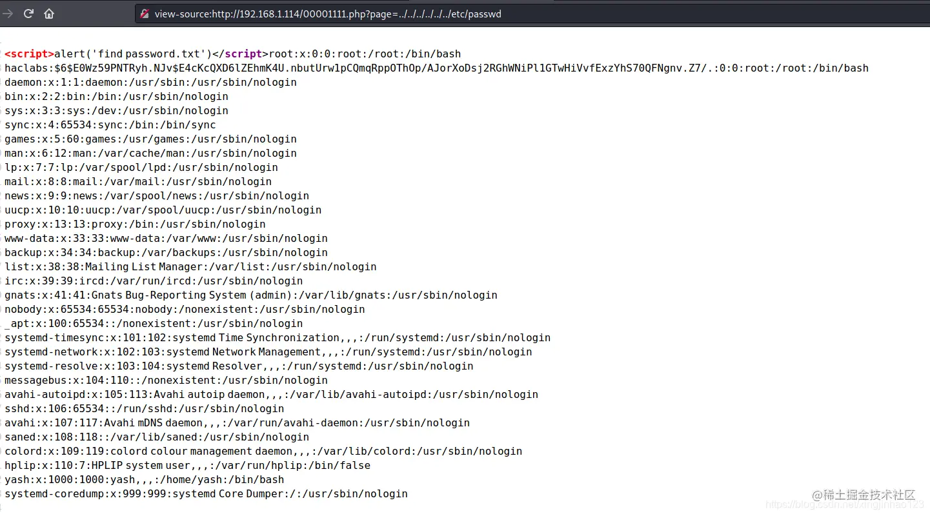Click the avahi-autoipd entry
Image resolution: width=930 pixels, height=516 pixels.
click(271, 394)
